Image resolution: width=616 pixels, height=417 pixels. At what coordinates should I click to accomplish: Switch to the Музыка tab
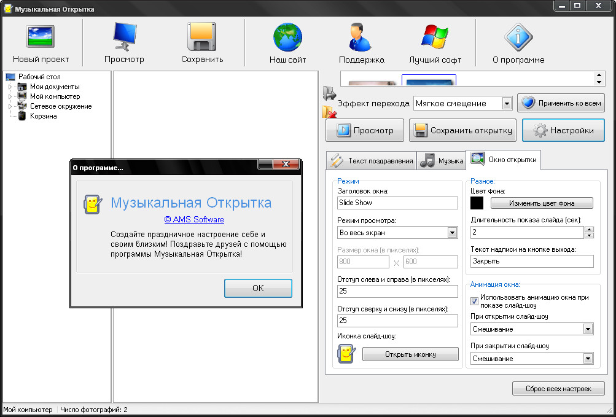[x=441, y=161]
